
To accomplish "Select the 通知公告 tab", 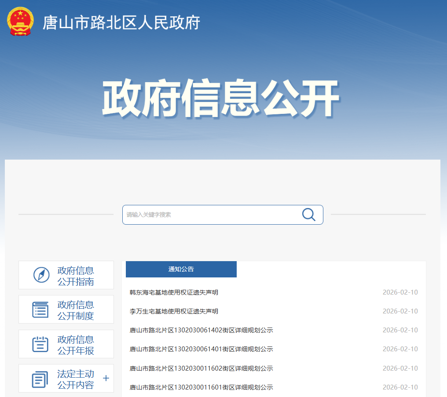I will (181, 269).
